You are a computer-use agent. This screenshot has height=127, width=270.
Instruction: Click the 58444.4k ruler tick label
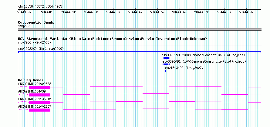(x=135, y=12)
